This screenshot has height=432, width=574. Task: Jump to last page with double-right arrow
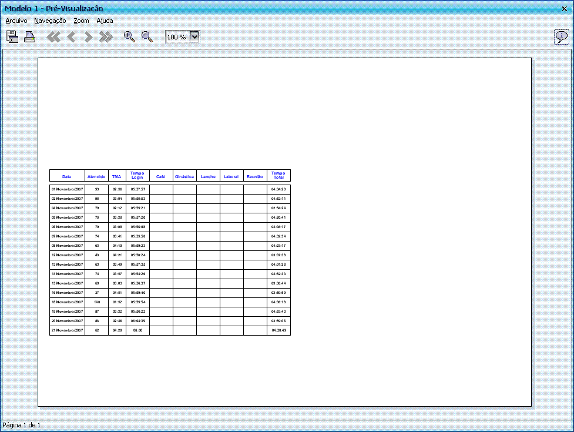(106, 37)
